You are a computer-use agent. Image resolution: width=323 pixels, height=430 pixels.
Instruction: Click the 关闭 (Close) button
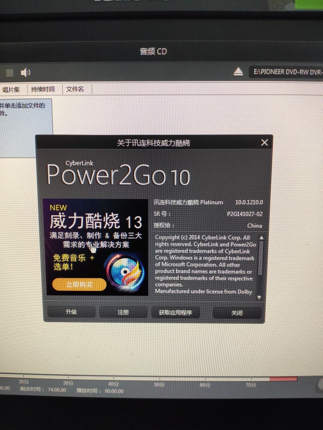pyautogui.click(x=237, y=313)
